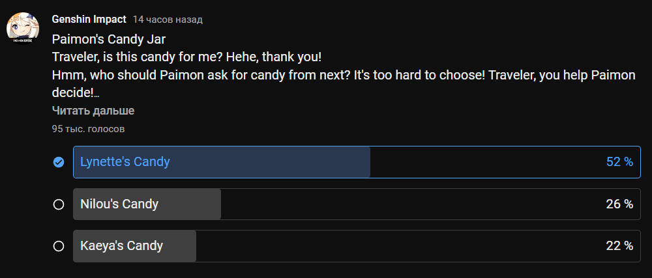
Task: Click the gray progress fill of Nilou's bar
Action: pos(189,204)
